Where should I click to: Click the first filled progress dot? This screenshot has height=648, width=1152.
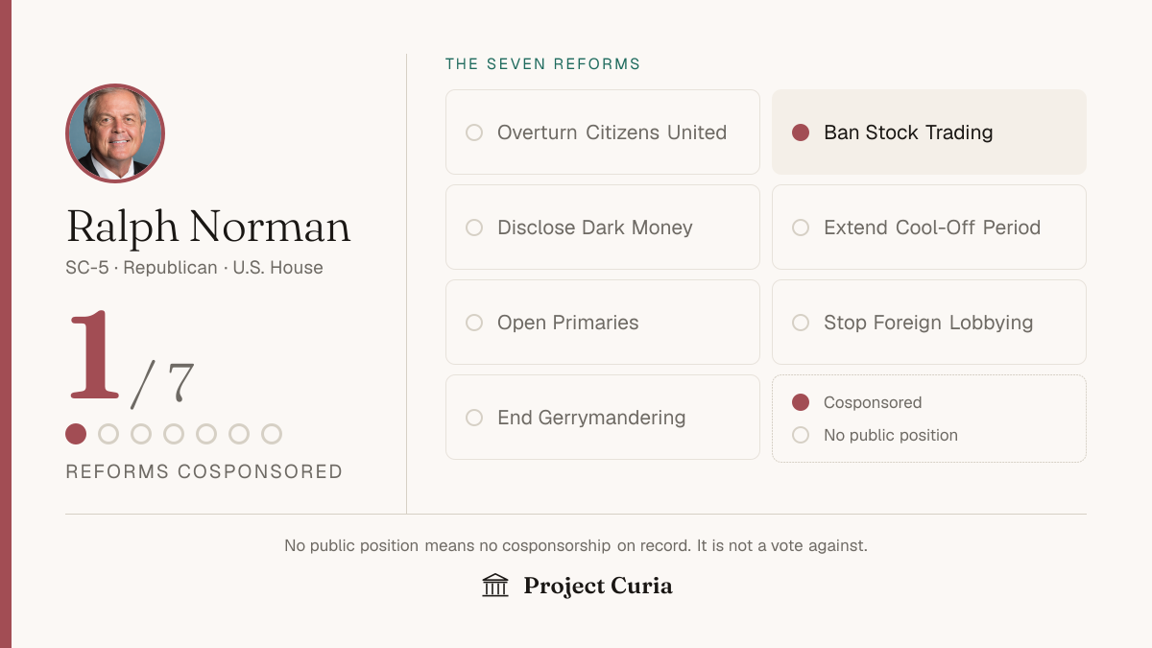76,434
